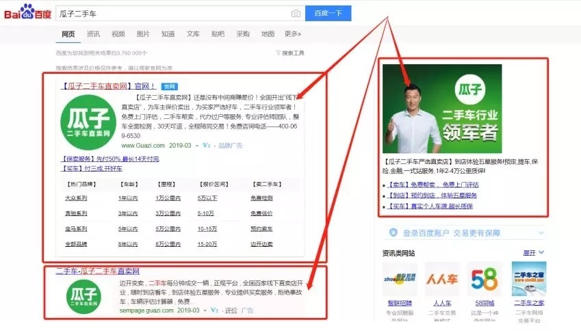Image resolution: width=581 pixels, height=333 pixels.
Task: Expand the 更多» menu
Action: click(x=293, y=34)
